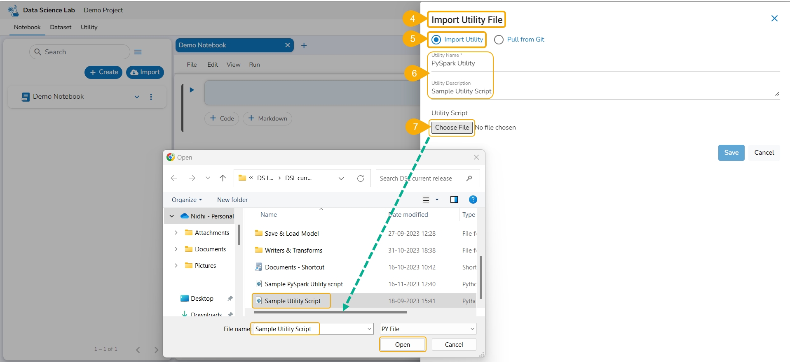Viewport: 790px width, 362px height.
Task: Select the Import Utility radio button
Action: coord(436,39)
